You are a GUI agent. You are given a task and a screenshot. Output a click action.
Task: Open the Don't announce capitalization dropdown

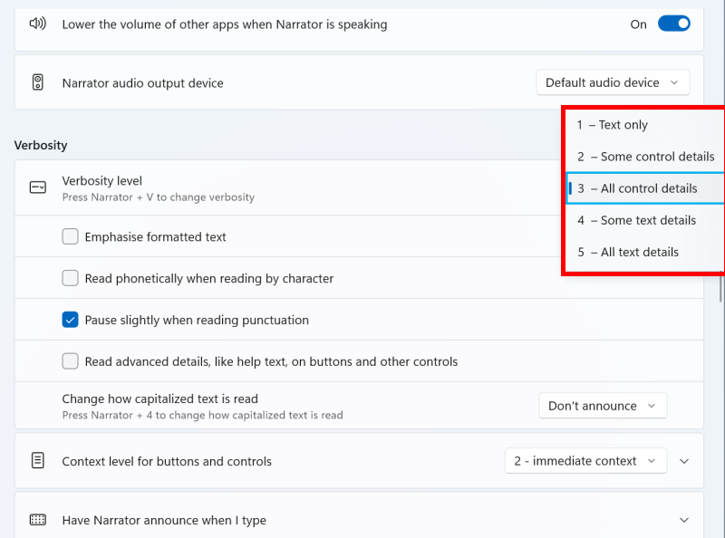tap(603, 406)
